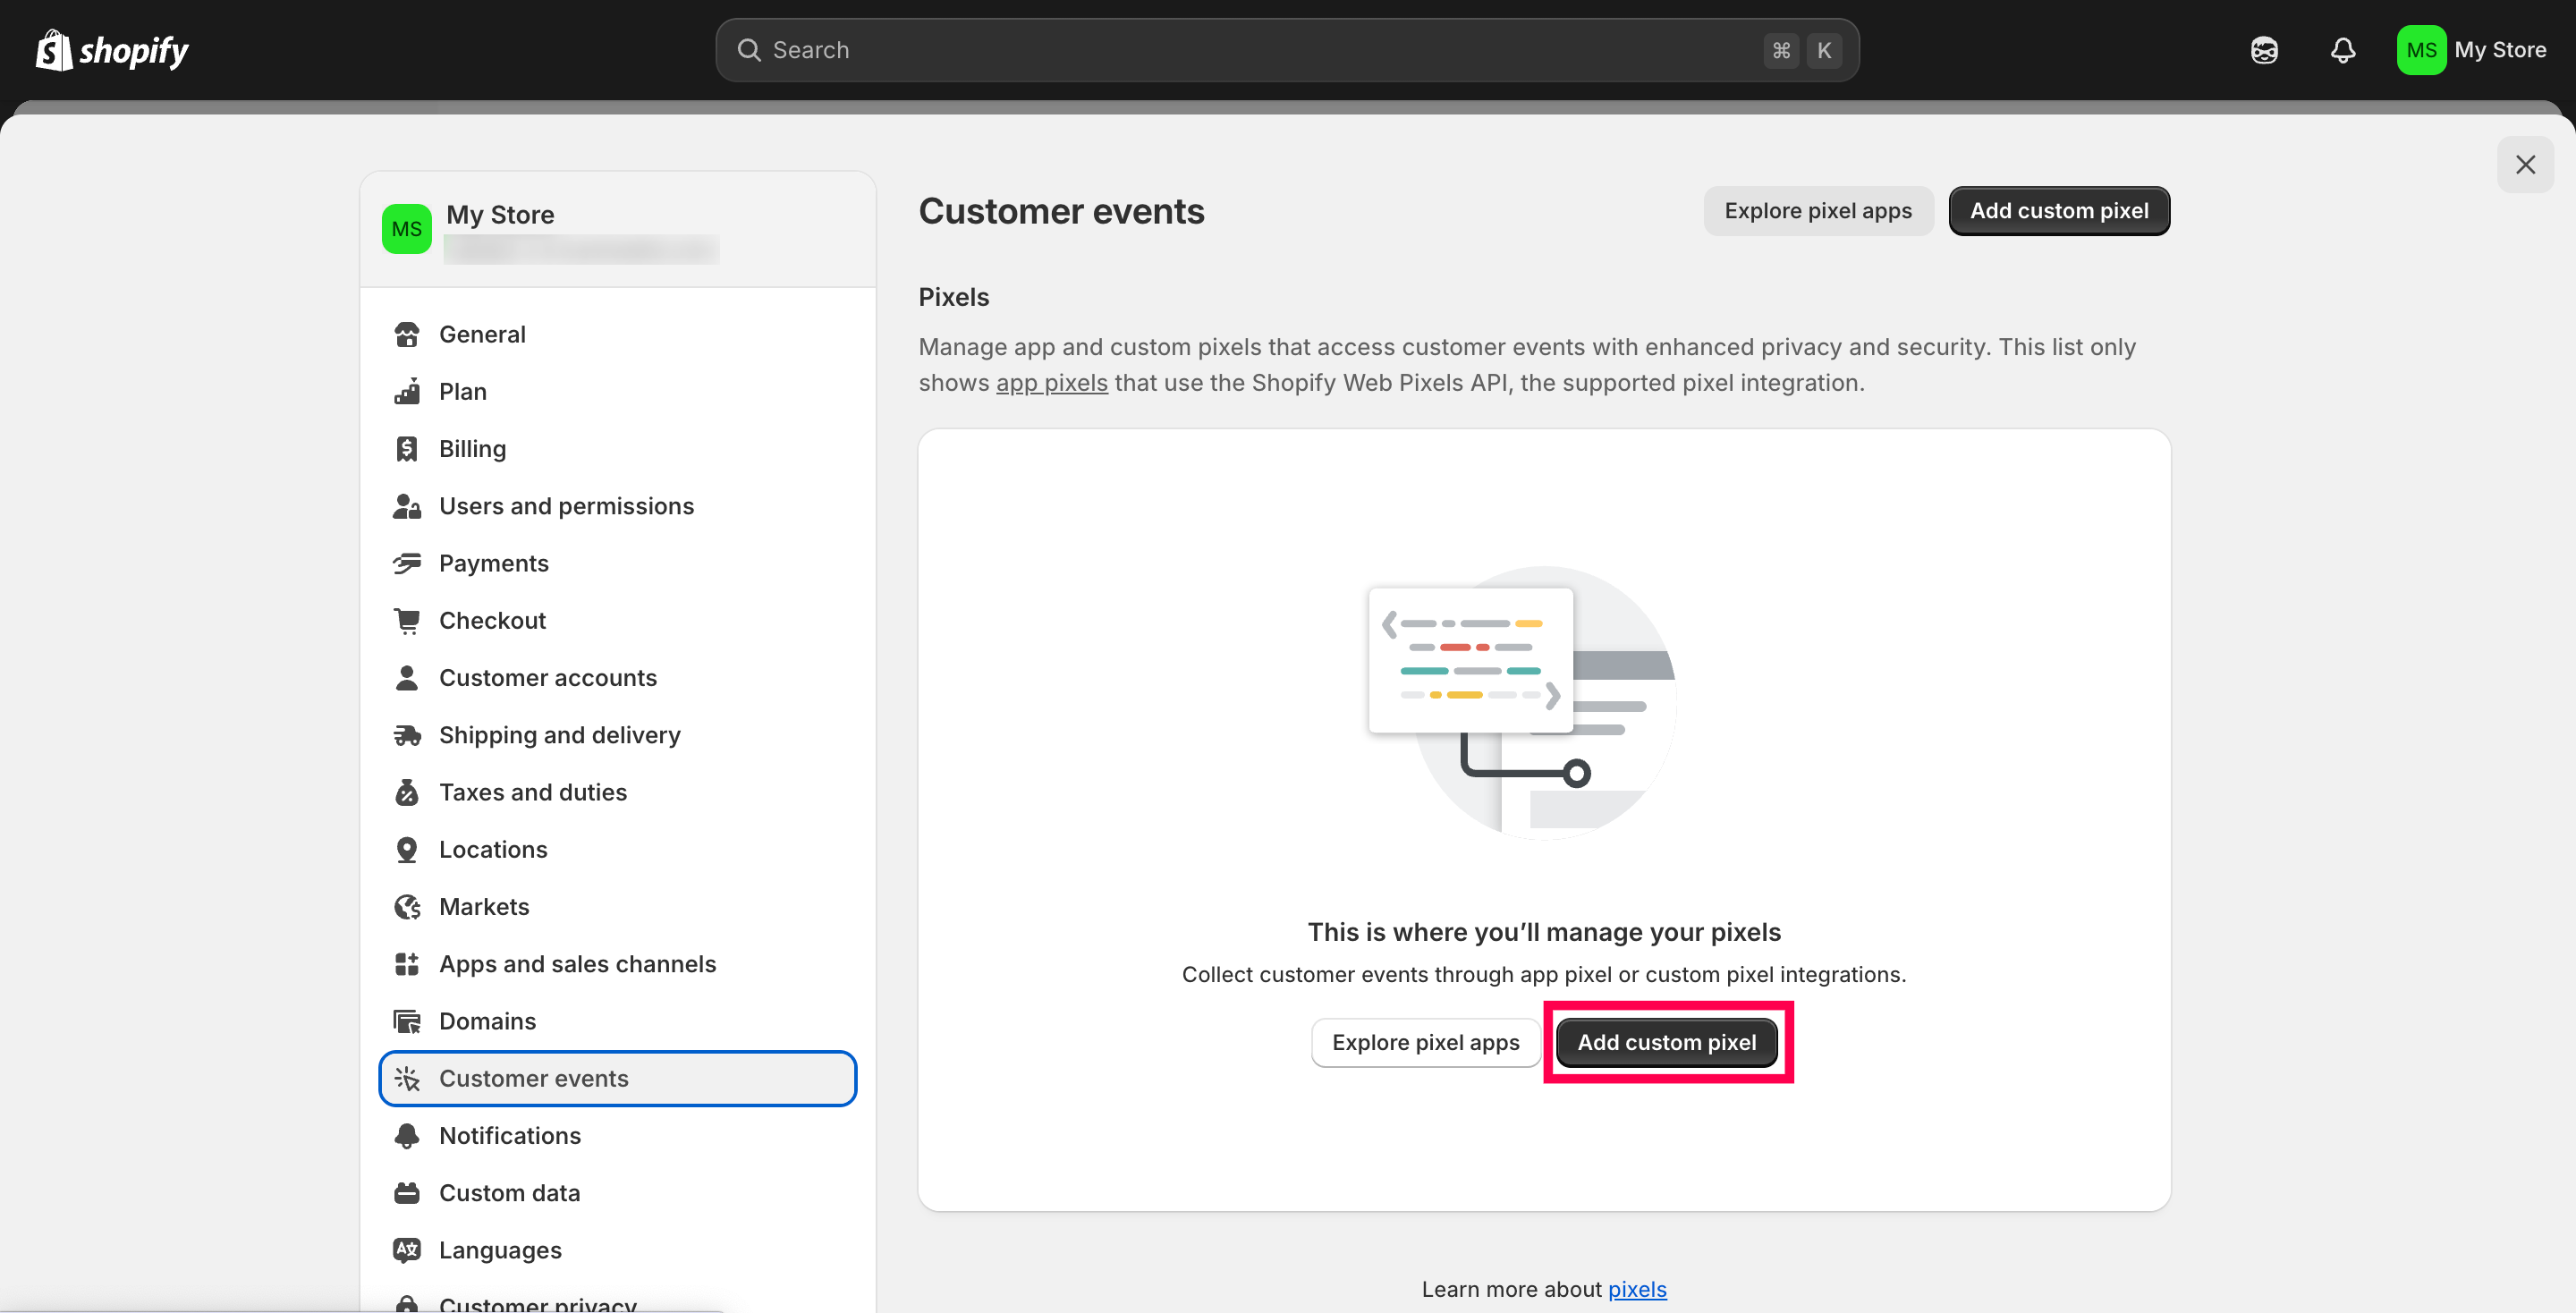Open the General settings page

pos(481,335)
